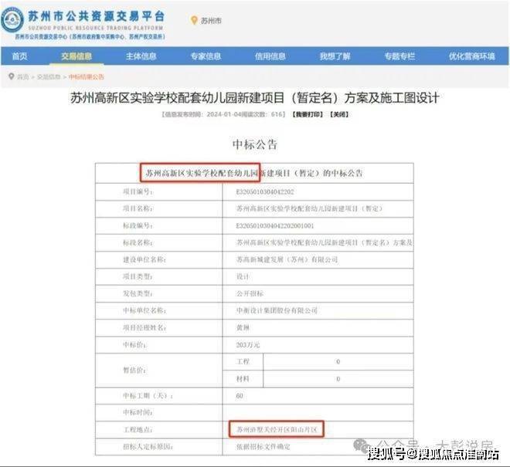Click the 招标人定标原因 row label
Image resolution: width=510 pixels, height=467 pixels.
click(x=148, y=447)
